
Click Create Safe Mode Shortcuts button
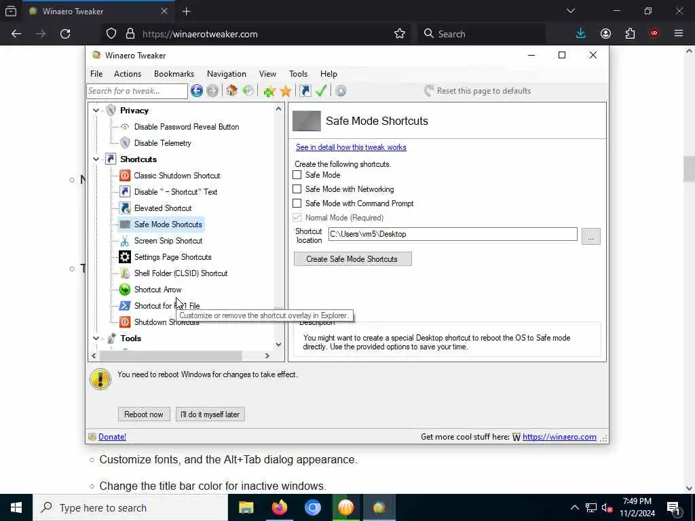(x=353, y=259)
